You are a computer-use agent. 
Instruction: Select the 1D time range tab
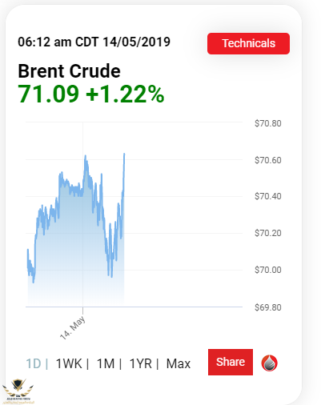point(34,363)
